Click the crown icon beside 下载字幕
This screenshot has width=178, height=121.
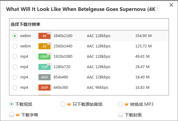point(18,115)
